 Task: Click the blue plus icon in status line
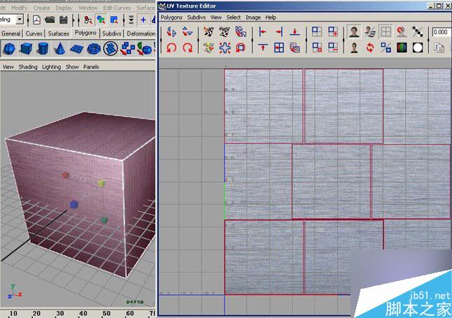[x=143, y=20]
